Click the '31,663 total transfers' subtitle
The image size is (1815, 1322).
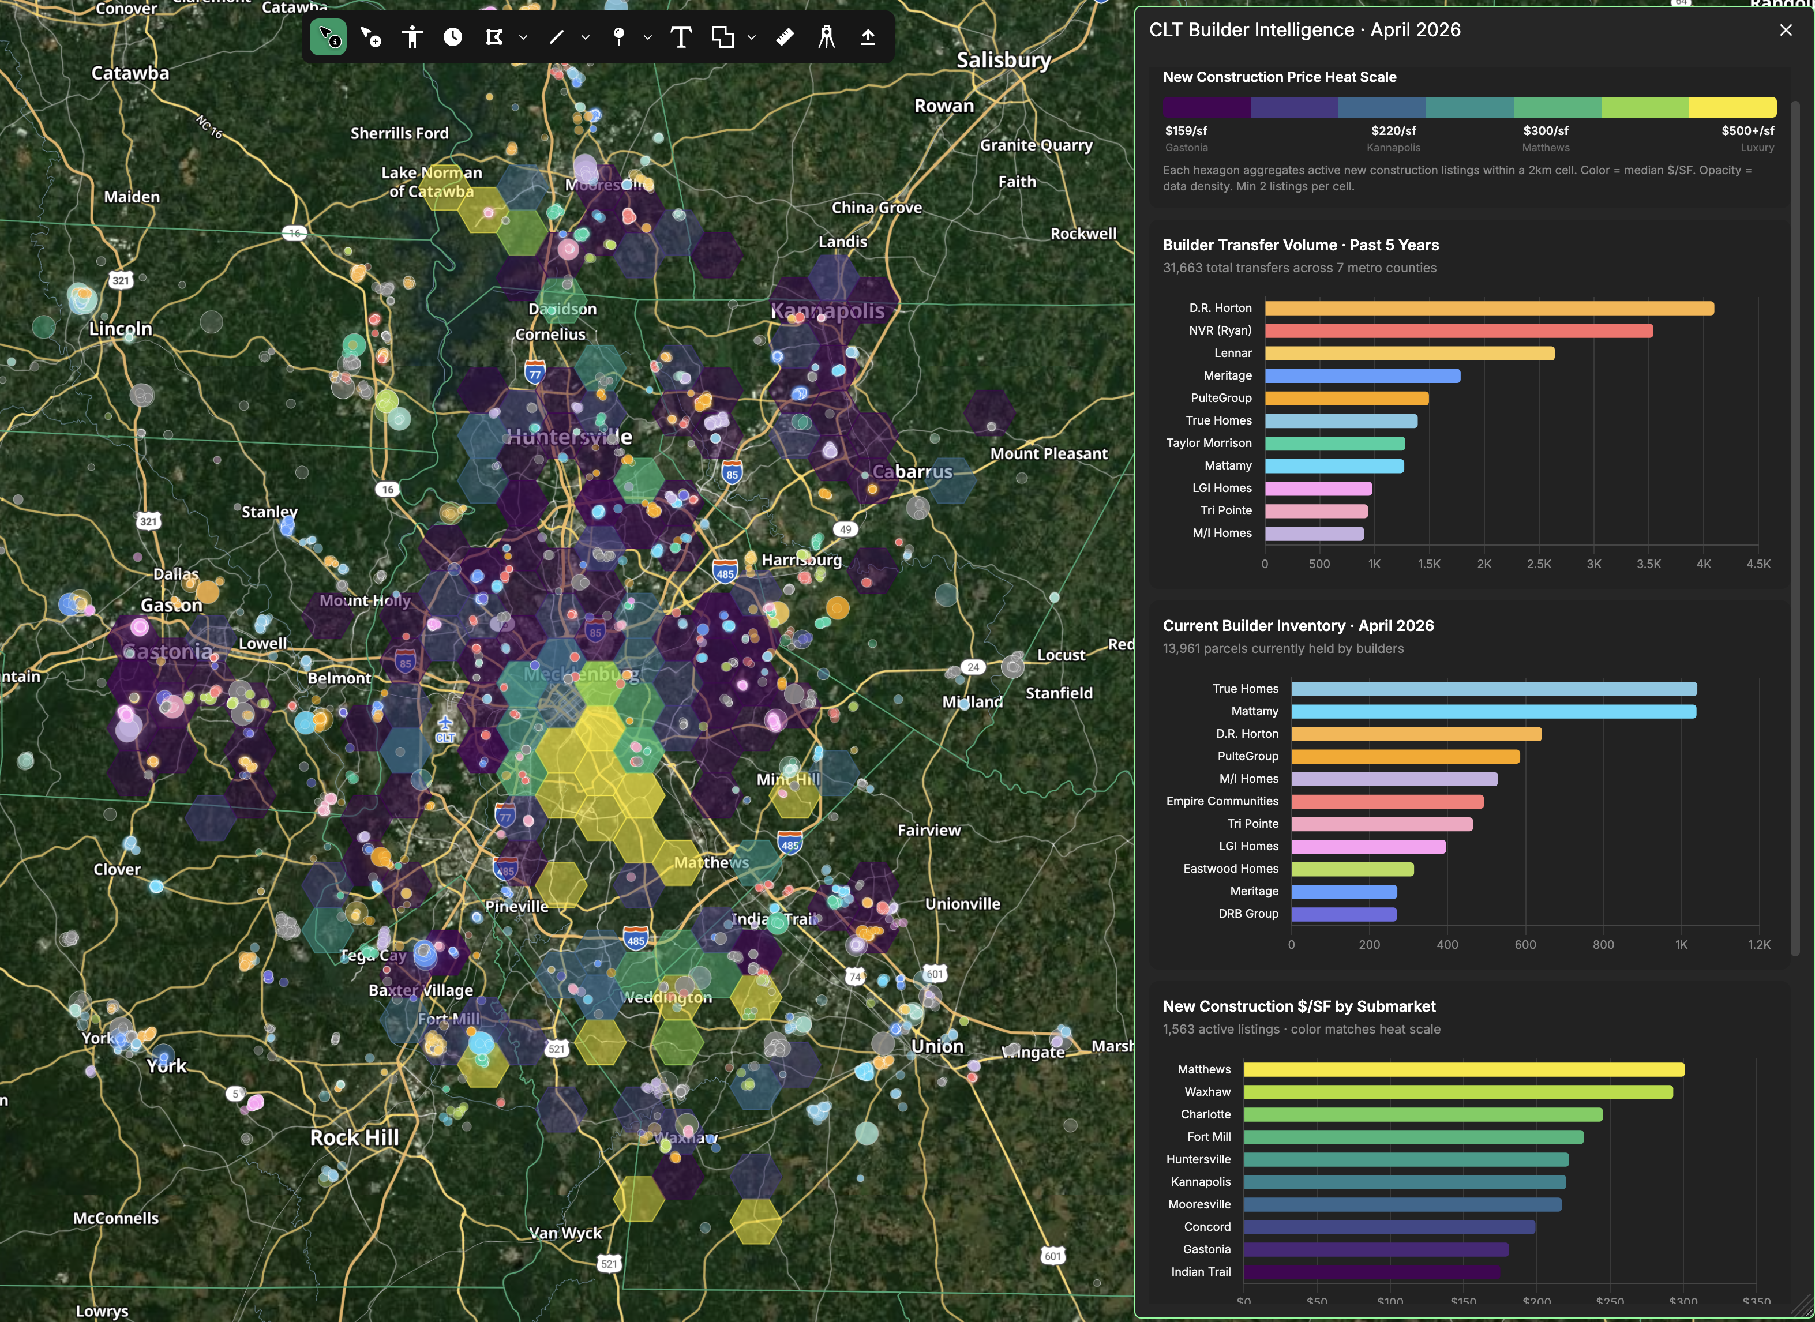pyautogui.click(x=1300, y=268)
